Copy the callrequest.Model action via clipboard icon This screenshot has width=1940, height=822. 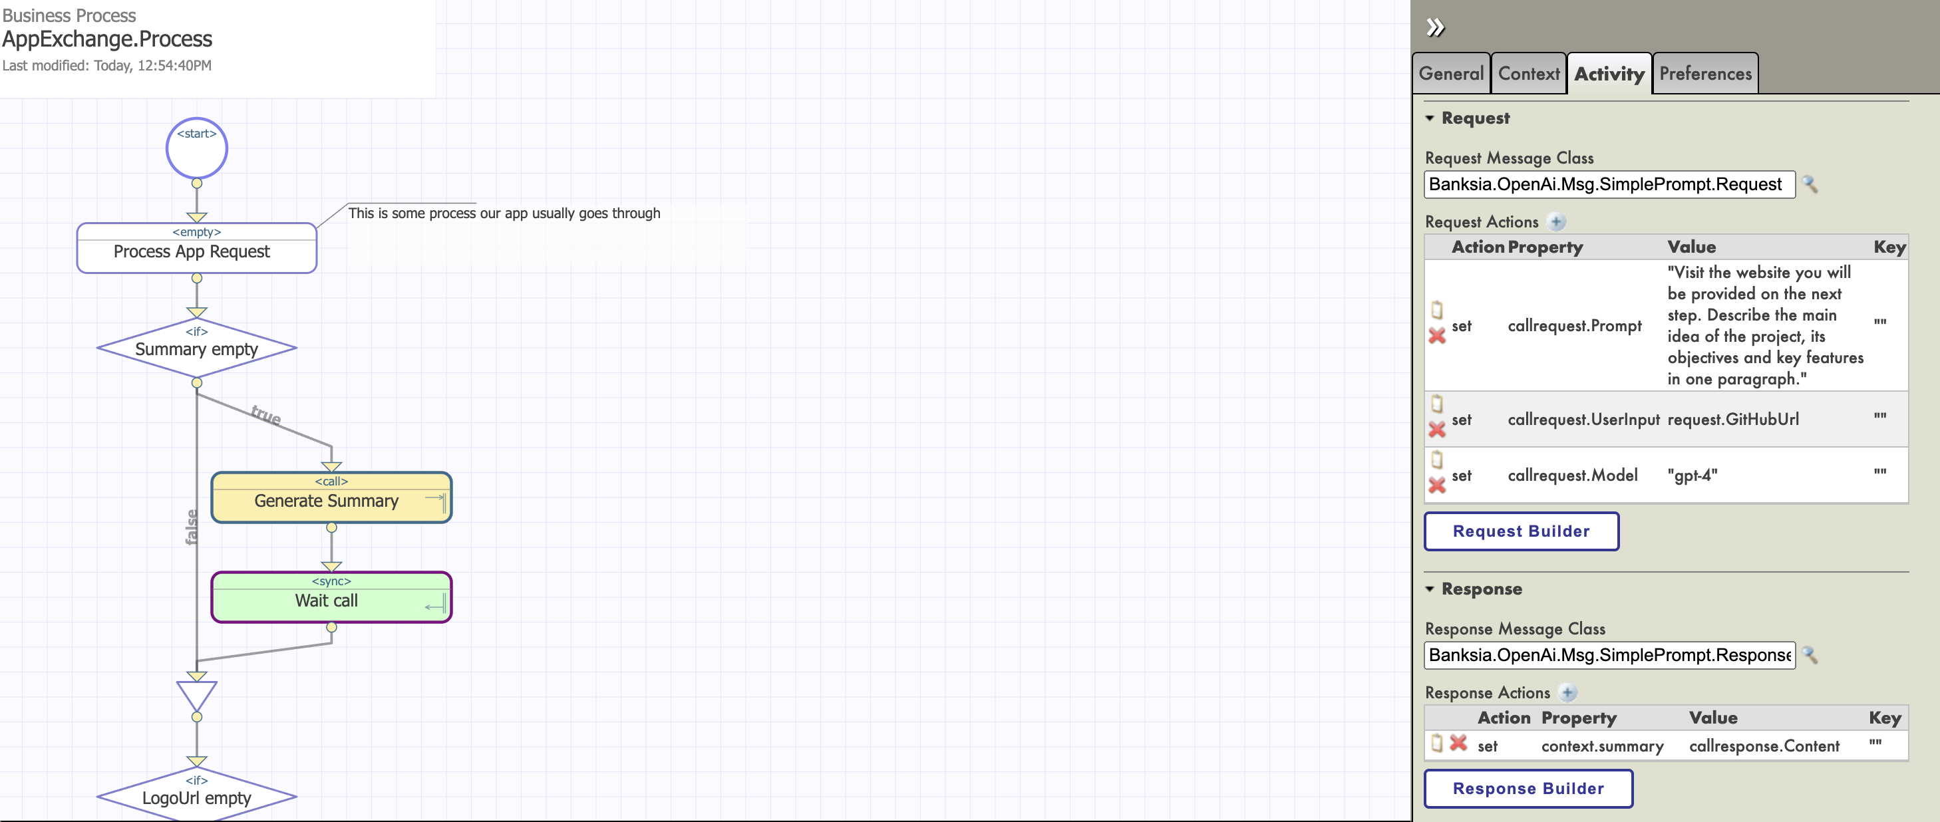(1437, 460)
